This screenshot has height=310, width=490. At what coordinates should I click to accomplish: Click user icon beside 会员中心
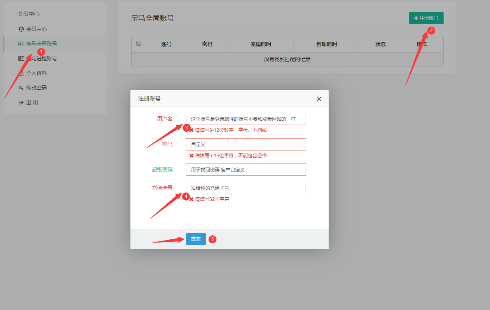21,29
